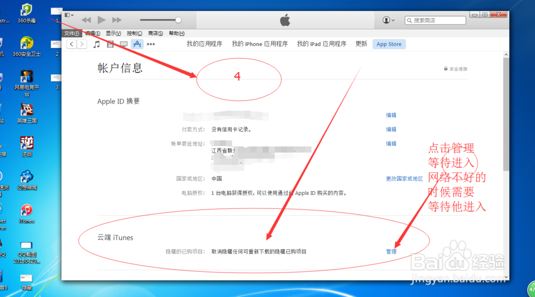Open the 我的 iPhone 应用程序 tab
The width and height of the screenshot is (535, 297).
pos(259,44)
